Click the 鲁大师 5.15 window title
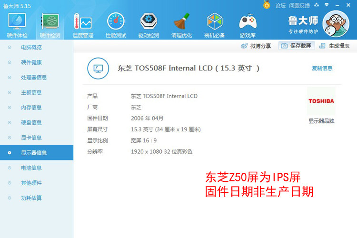The height and width of the screenshot is (238, 357). (17, 6)
